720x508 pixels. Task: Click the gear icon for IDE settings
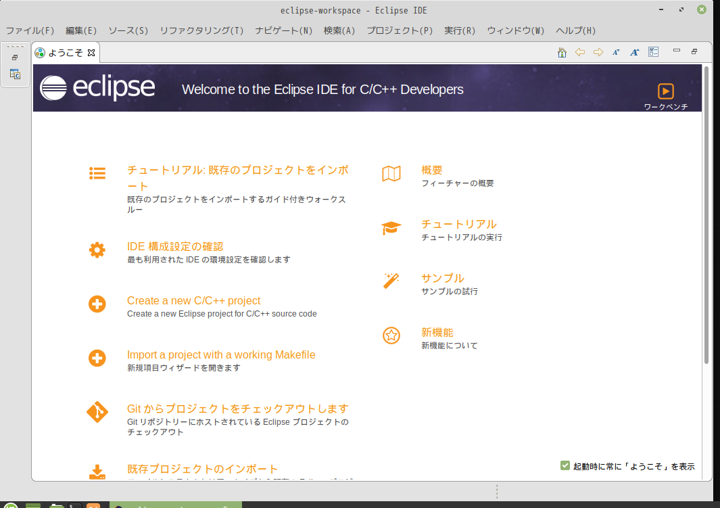click(x=97, y=250)
